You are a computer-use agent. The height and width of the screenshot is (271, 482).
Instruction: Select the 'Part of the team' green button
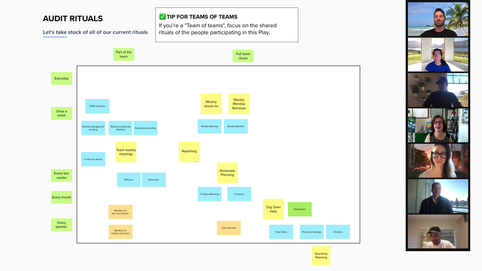point(124,54)
